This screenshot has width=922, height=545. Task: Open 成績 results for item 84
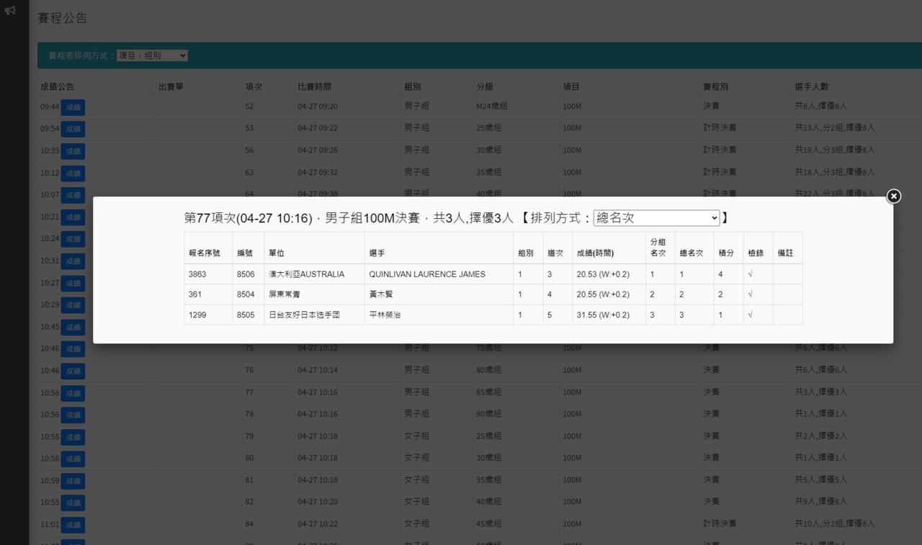pos(73,525)
